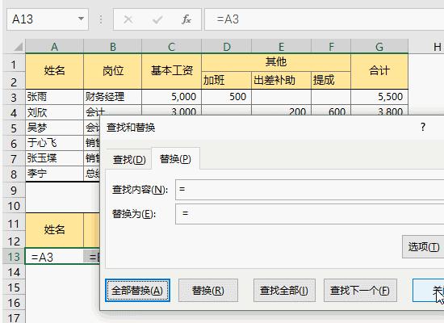Select cell containing 于心飞

55,143
